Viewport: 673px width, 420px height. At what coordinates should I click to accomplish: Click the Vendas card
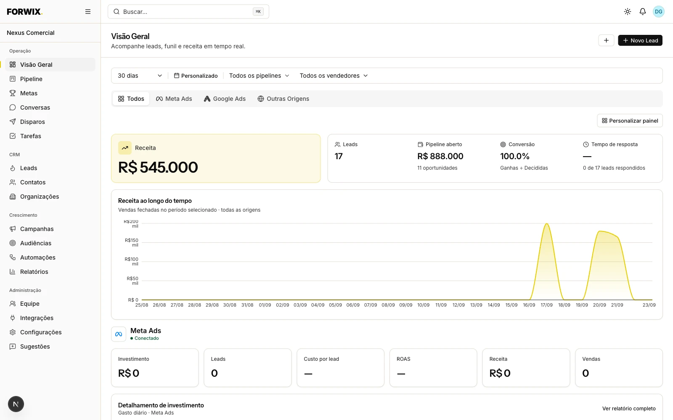(619, 367)
